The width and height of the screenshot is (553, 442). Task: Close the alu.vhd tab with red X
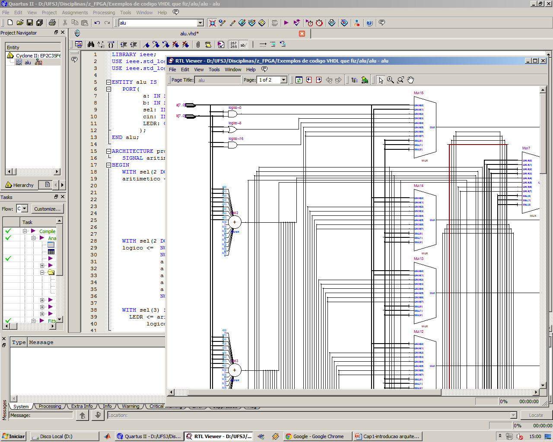tap(302, 34)
